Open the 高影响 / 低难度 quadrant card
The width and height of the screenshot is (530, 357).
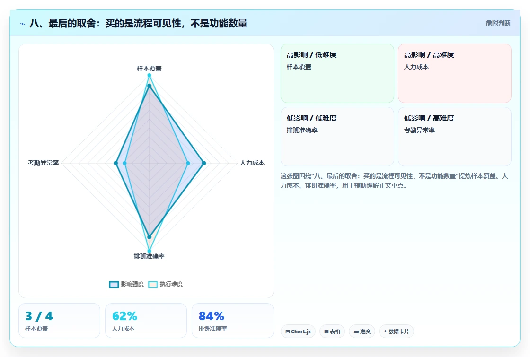click(x=337, y=73)
